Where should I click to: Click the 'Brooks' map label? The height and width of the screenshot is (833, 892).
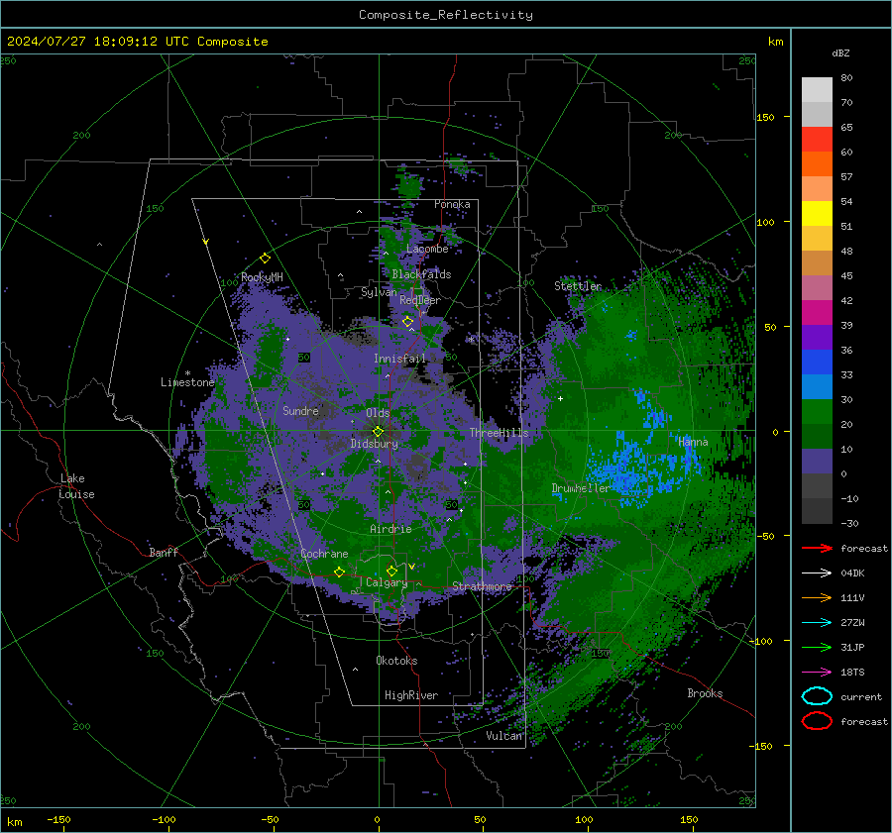[705, 693]
